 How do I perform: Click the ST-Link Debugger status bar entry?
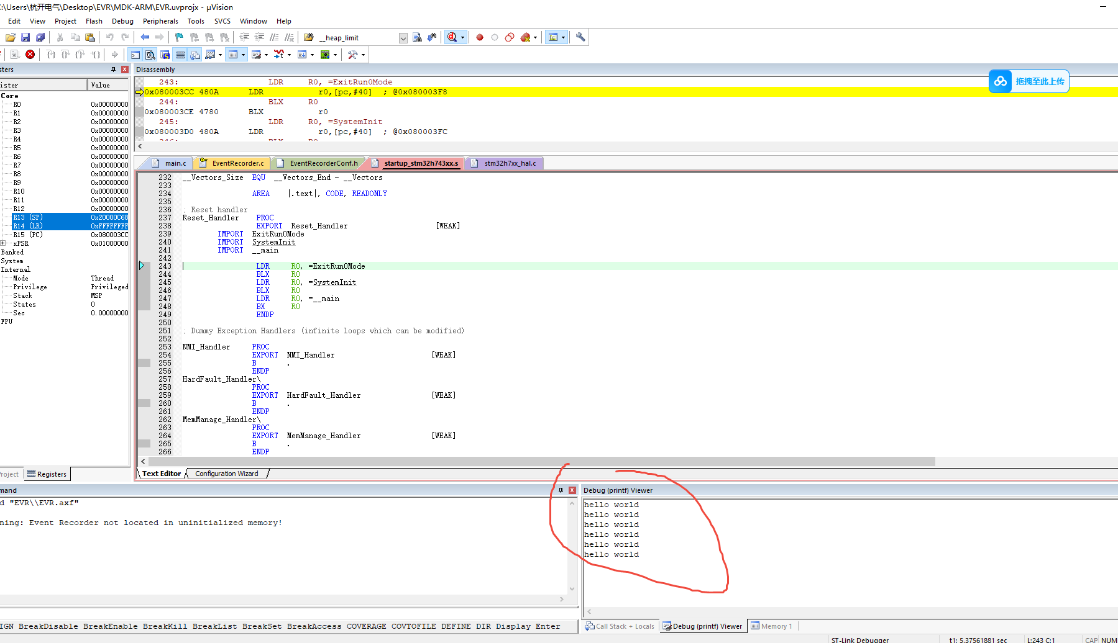[x=859, y=640]
